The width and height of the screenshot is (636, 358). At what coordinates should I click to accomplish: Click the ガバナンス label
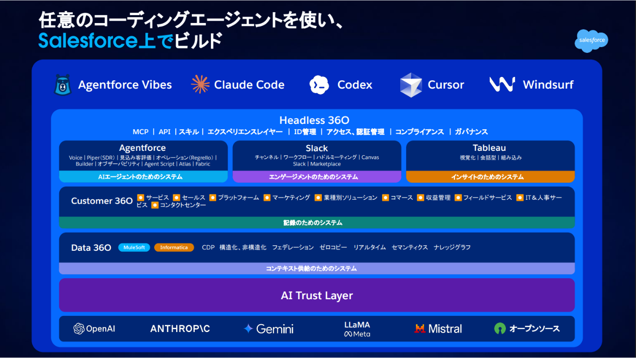[471, 132]
